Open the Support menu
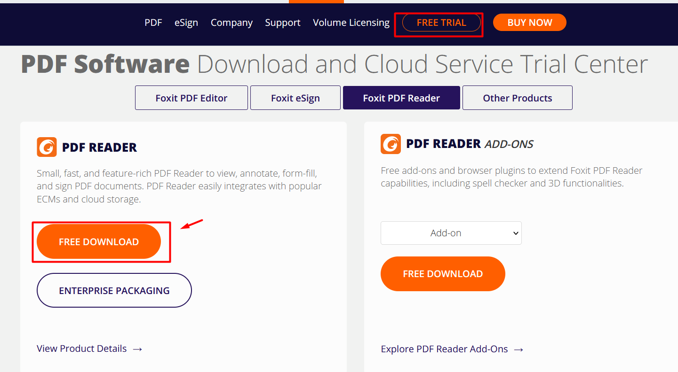The width and height of the screenshot is (678, 372). pyautogui.click(x=283, y=23)
